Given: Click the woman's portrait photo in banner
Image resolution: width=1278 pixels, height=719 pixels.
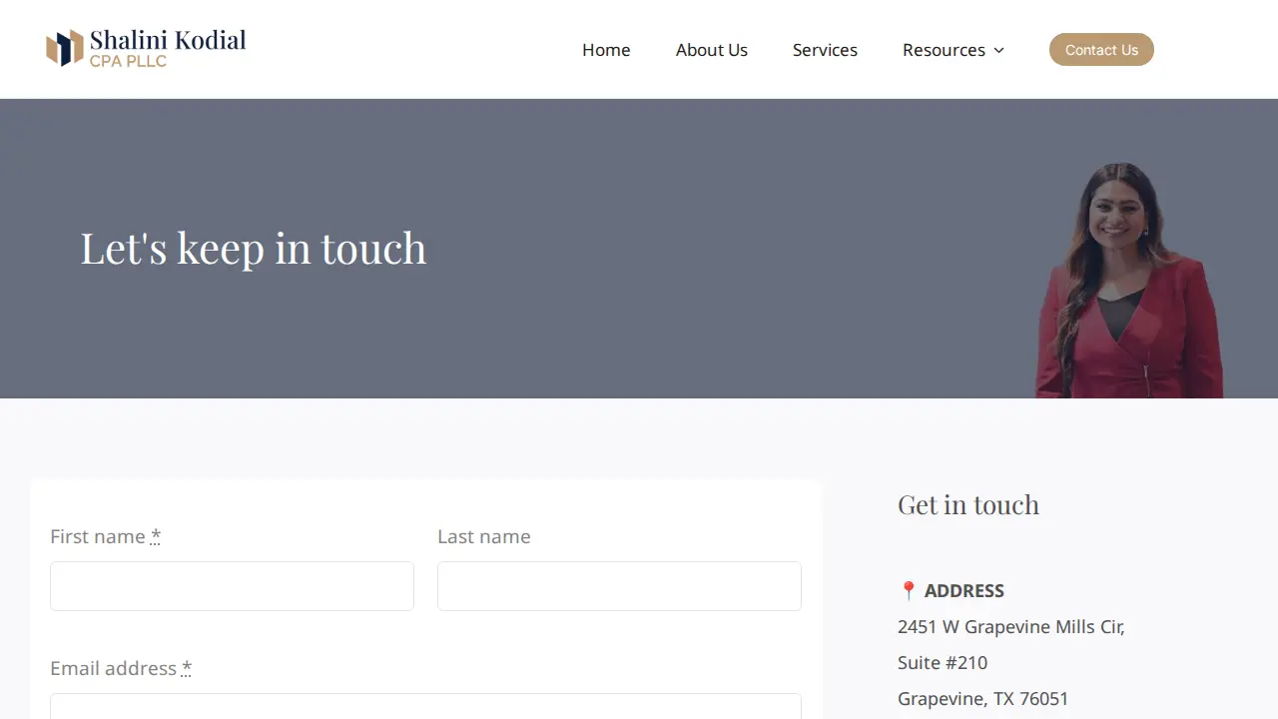Looking at the screenshot, I should click(x=1129, y=281).
